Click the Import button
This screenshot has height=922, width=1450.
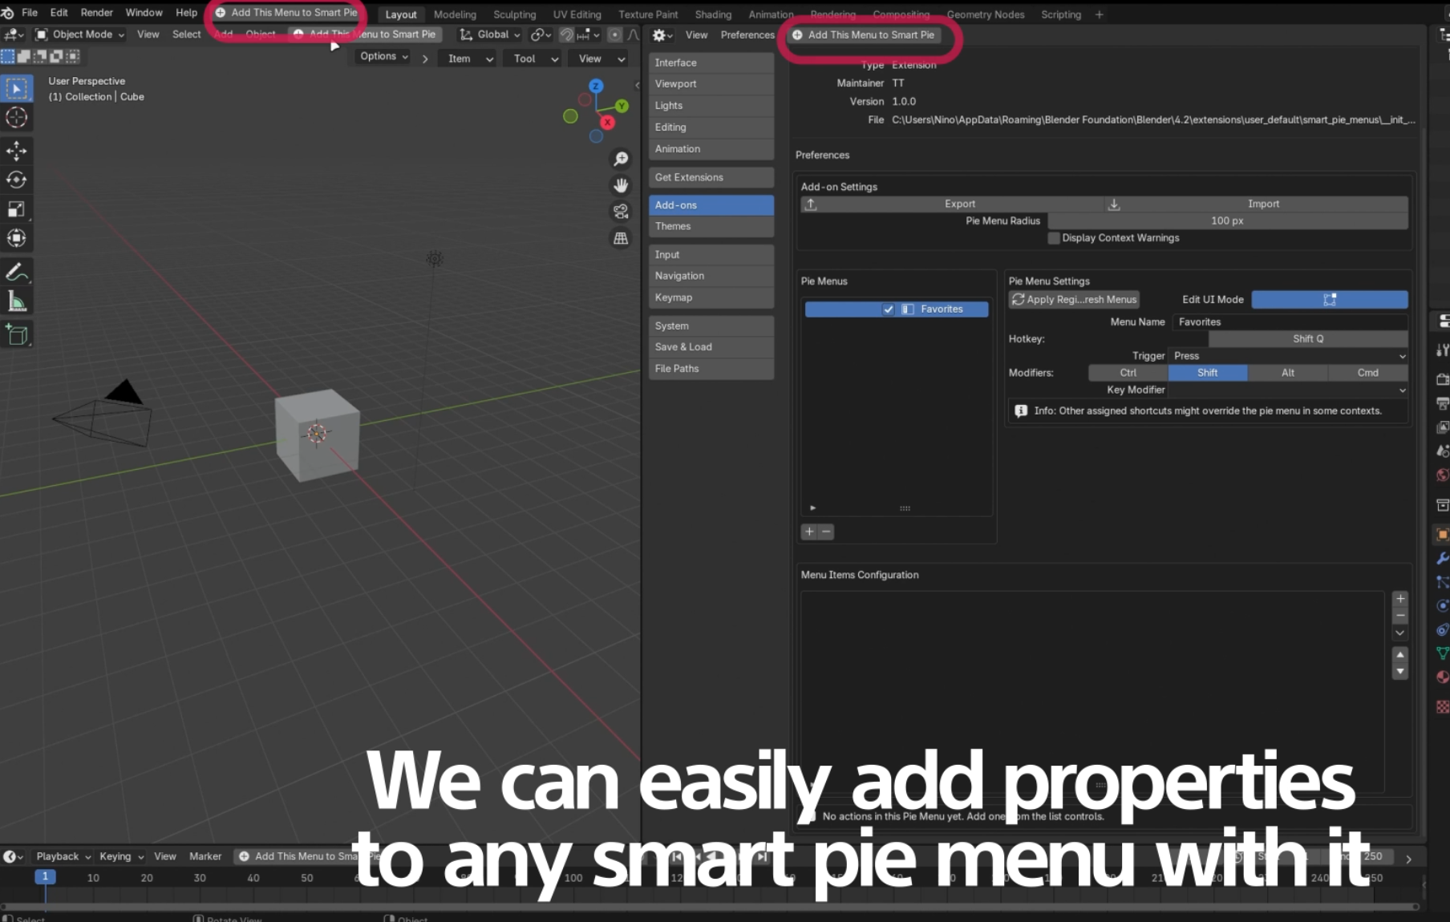click(1257, 204)
